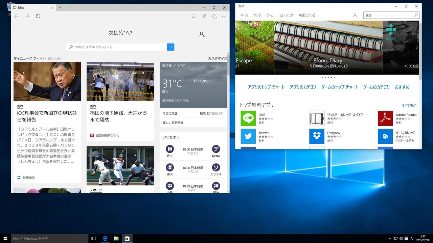Open the Edge More actions menu
This screenshot has height=243, width=433.
click(224, 16)
